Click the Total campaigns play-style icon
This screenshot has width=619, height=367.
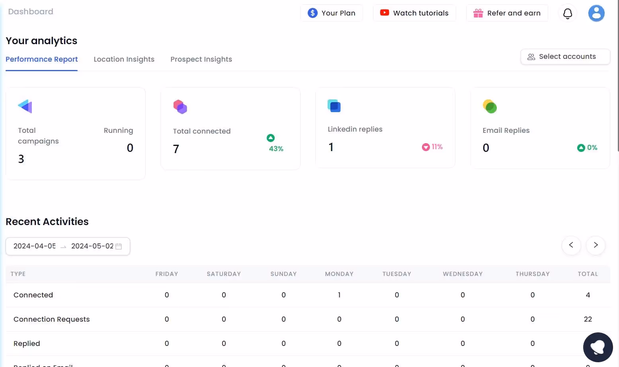point(24,106)
